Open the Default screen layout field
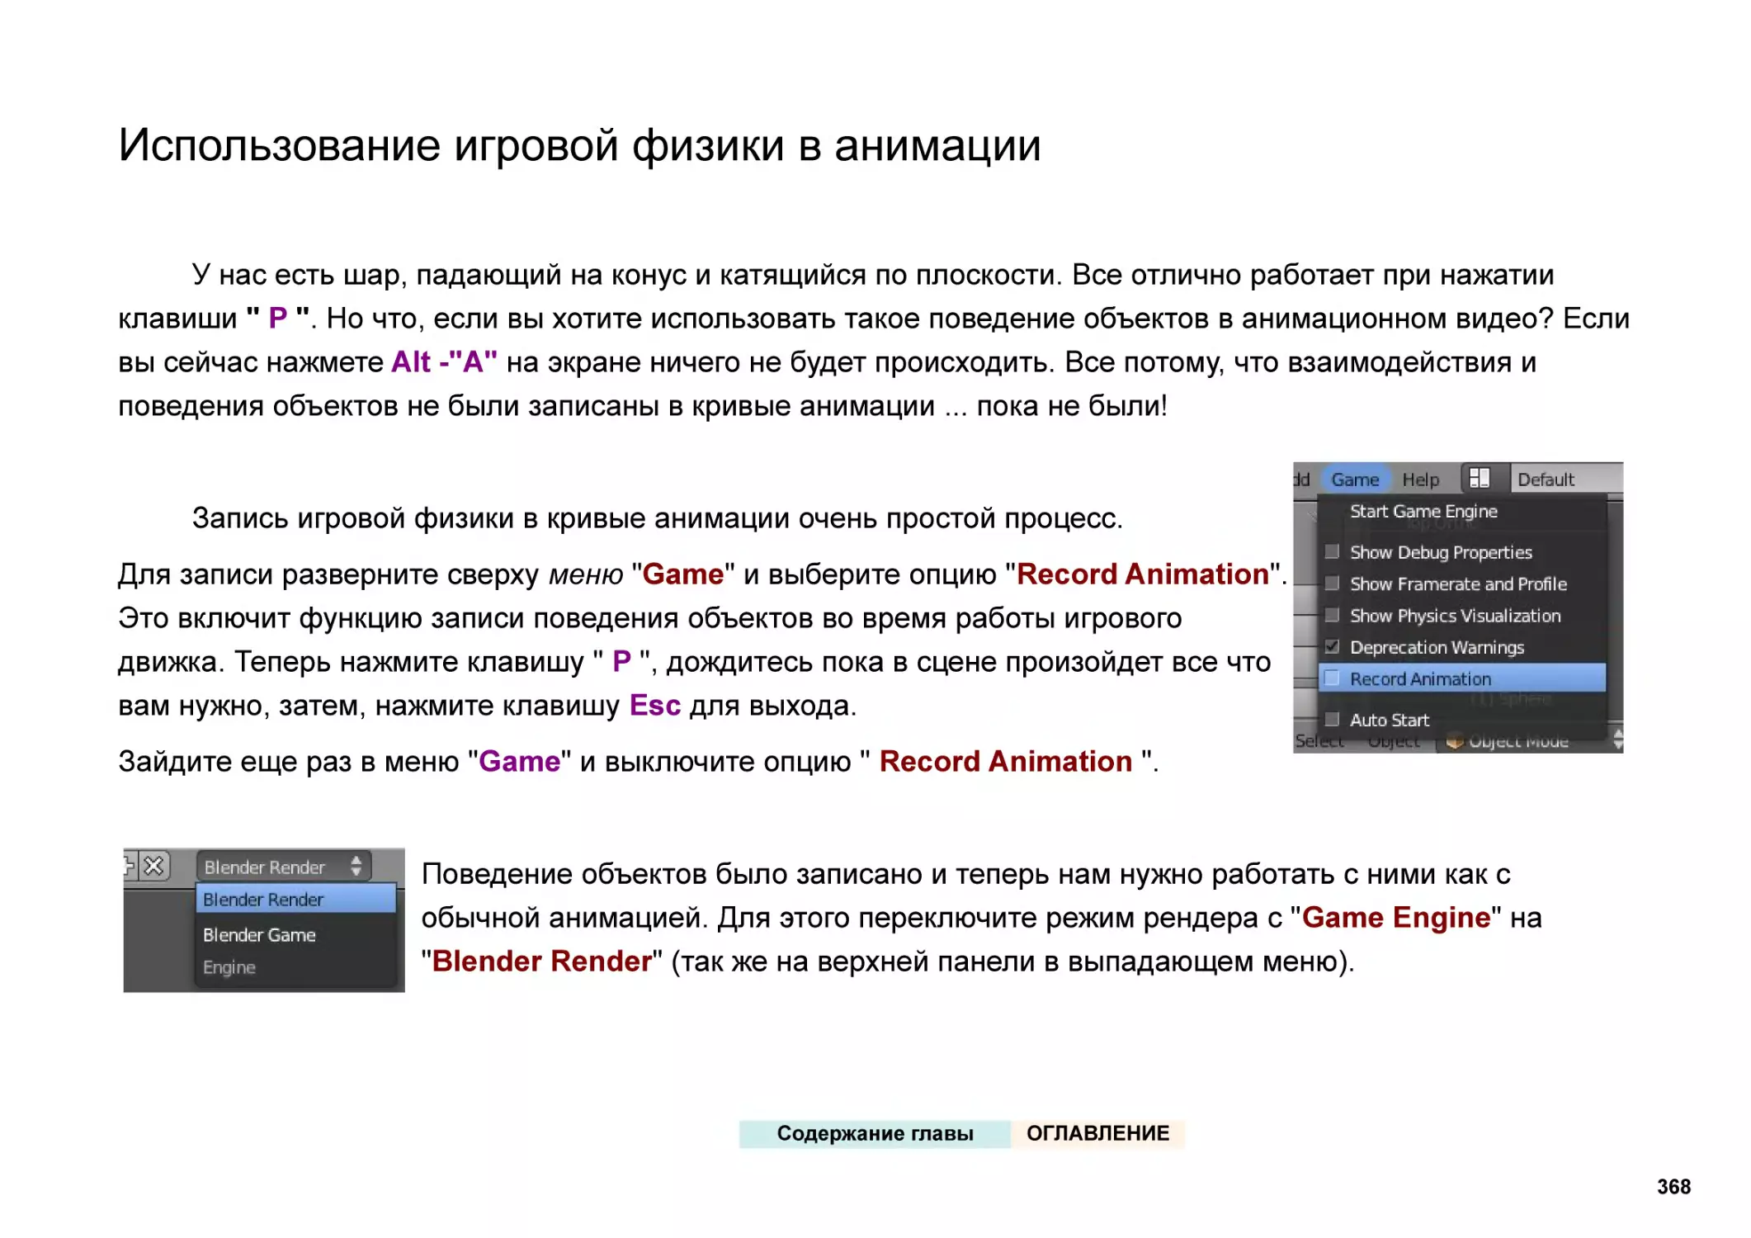 click(1566, 480)
